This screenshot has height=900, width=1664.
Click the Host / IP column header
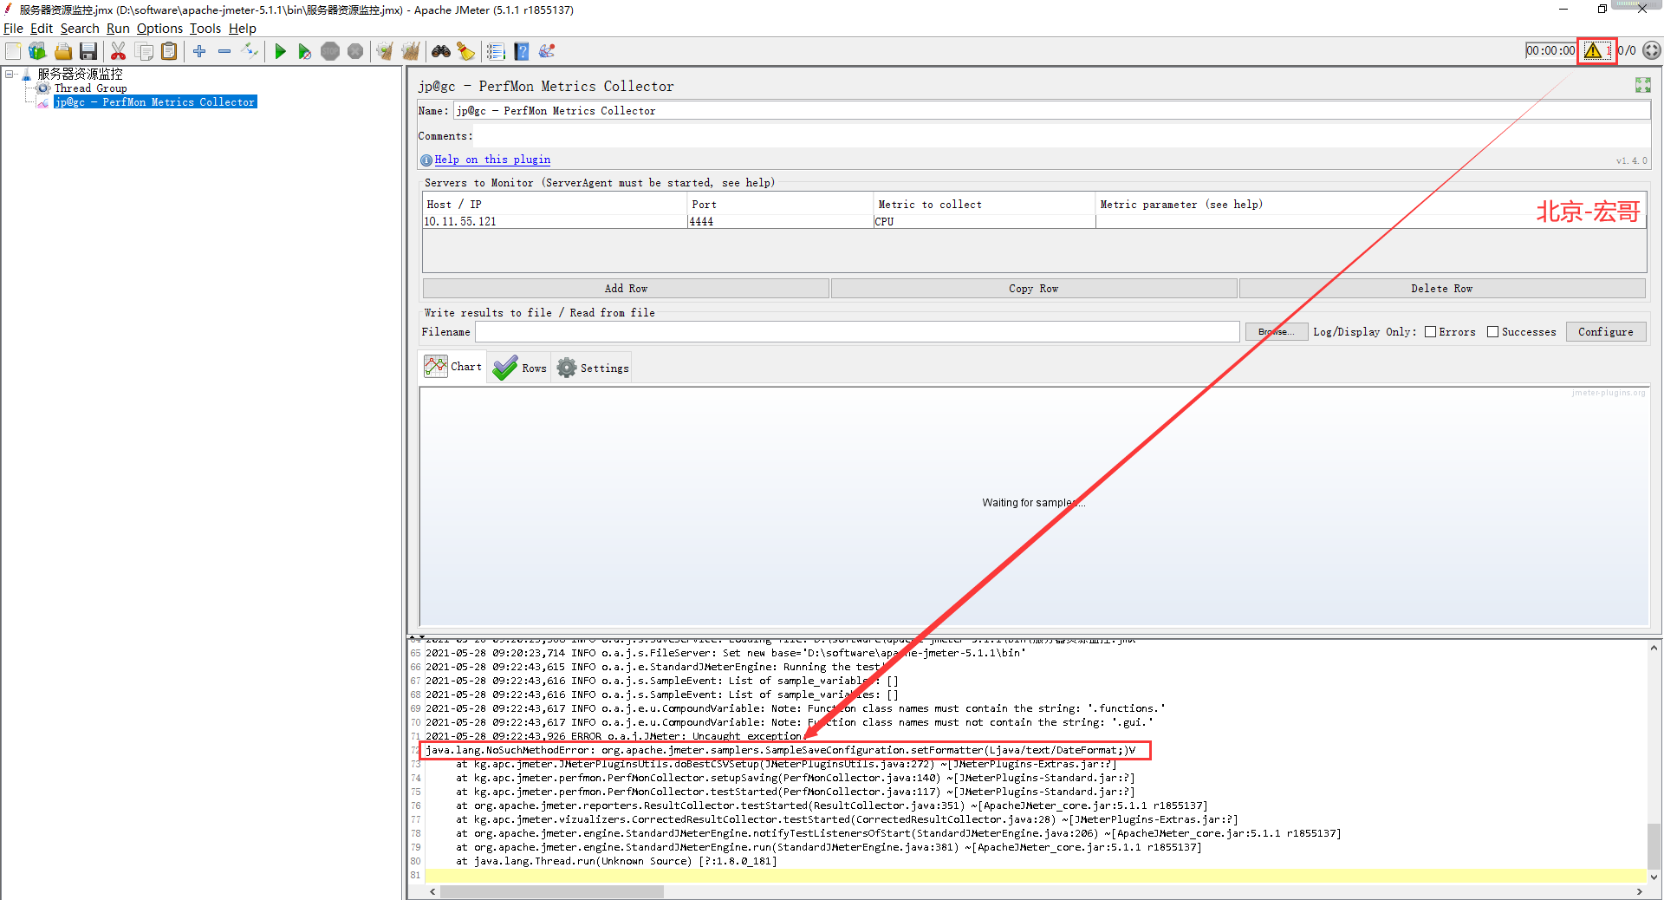pyautogui.click(x=555, y=205)
